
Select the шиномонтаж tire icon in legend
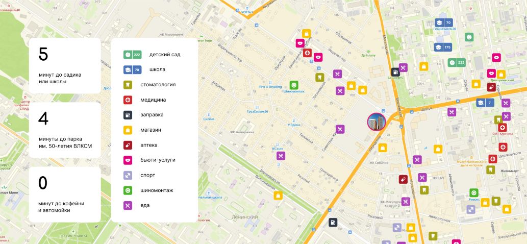(128, 190)
